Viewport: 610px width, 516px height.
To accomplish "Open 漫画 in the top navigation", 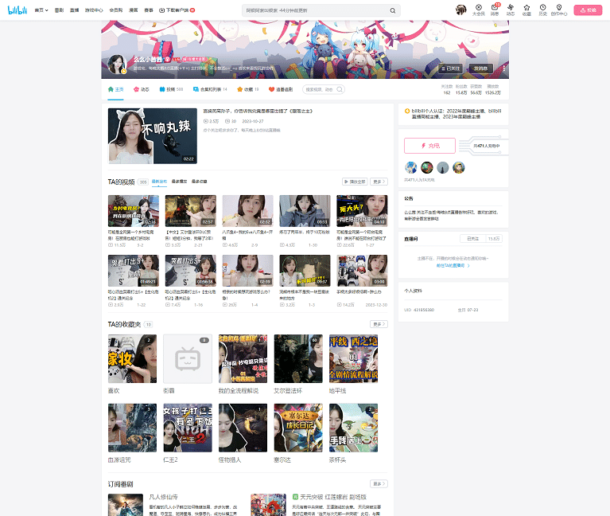I will pos(134,10).
